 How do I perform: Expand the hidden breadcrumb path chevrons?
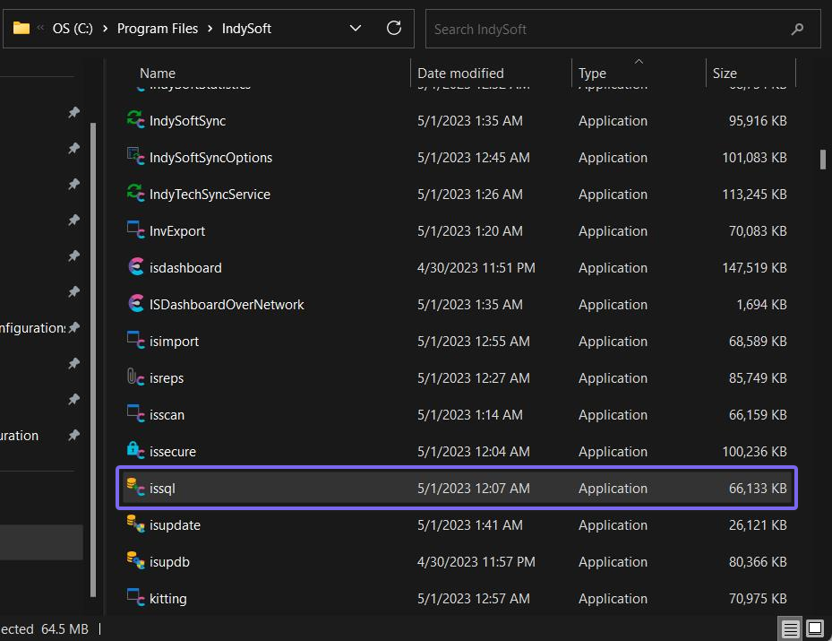(x=41, y=29)
